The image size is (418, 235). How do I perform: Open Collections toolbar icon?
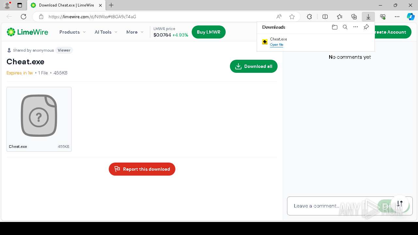click(x=354, y=17)
